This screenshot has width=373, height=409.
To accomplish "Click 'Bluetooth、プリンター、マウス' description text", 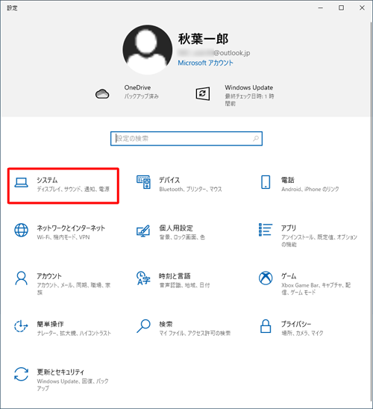I will pyautogui.click(x=190, y=189).
